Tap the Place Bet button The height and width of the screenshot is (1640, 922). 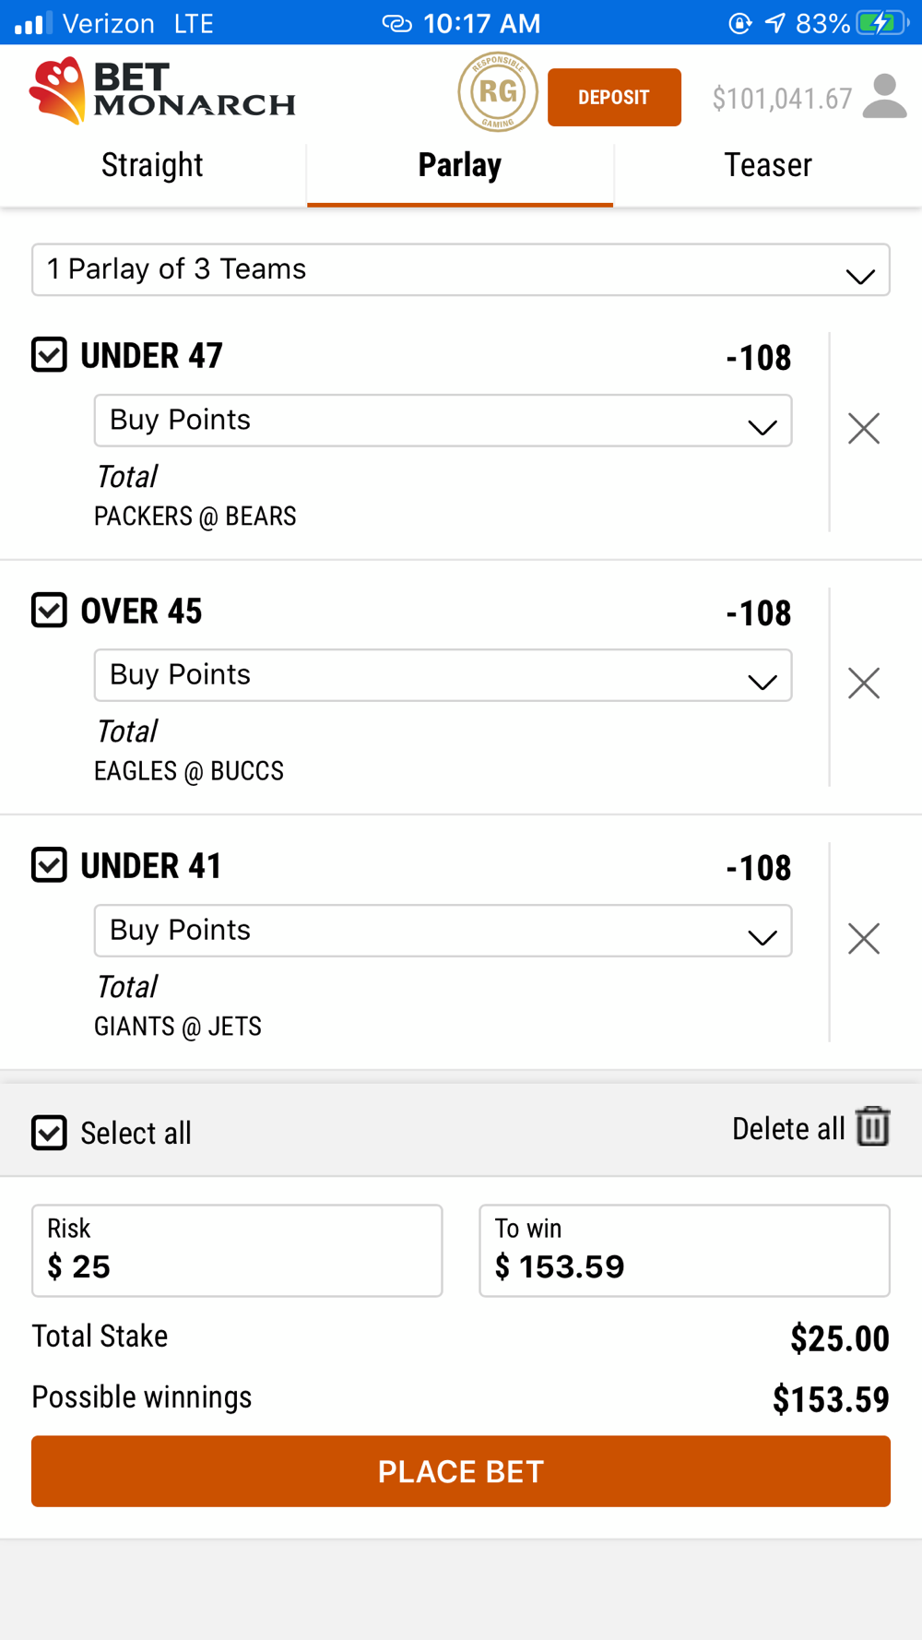pyautogui.click(x=461, y=1471)
